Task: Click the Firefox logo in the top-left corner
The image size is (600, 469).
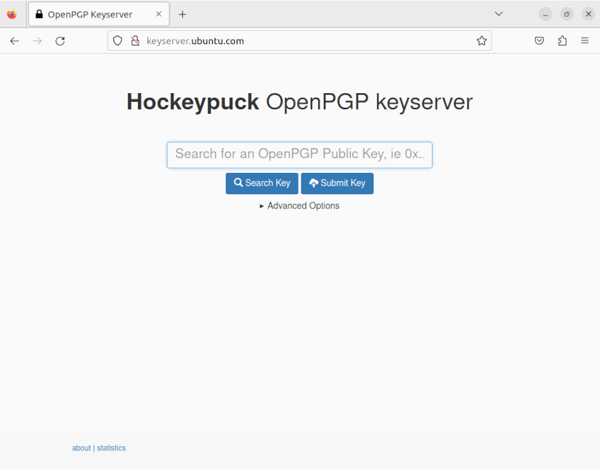Action: 11,13
